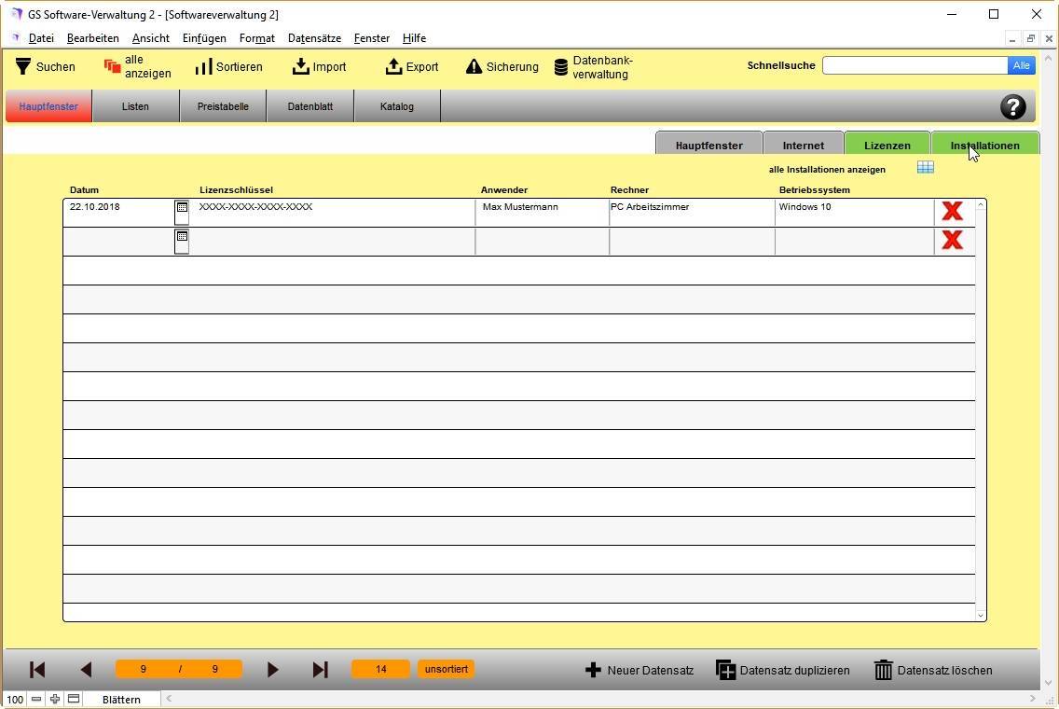The width and height of the screenshot is (1059, 709).
Task: Open the Sicherung backup function
Action: point(474,66)
